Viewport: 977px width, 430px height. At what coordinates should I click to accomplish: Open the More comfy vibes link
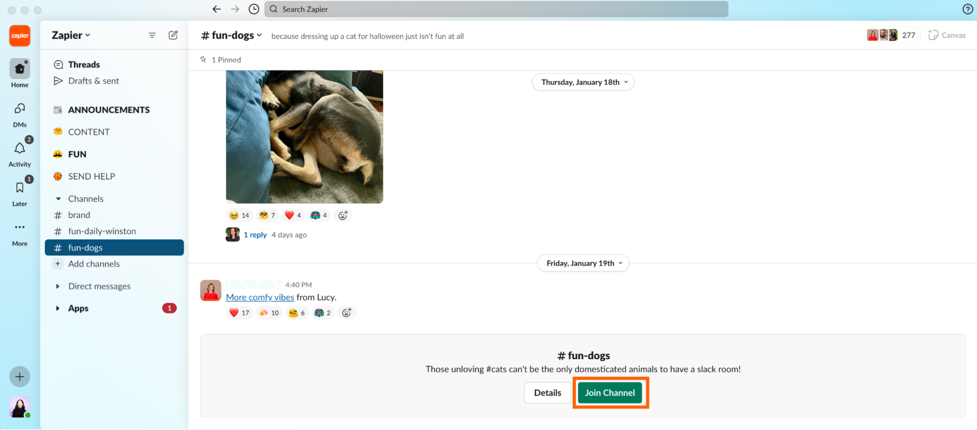[260, 297]
